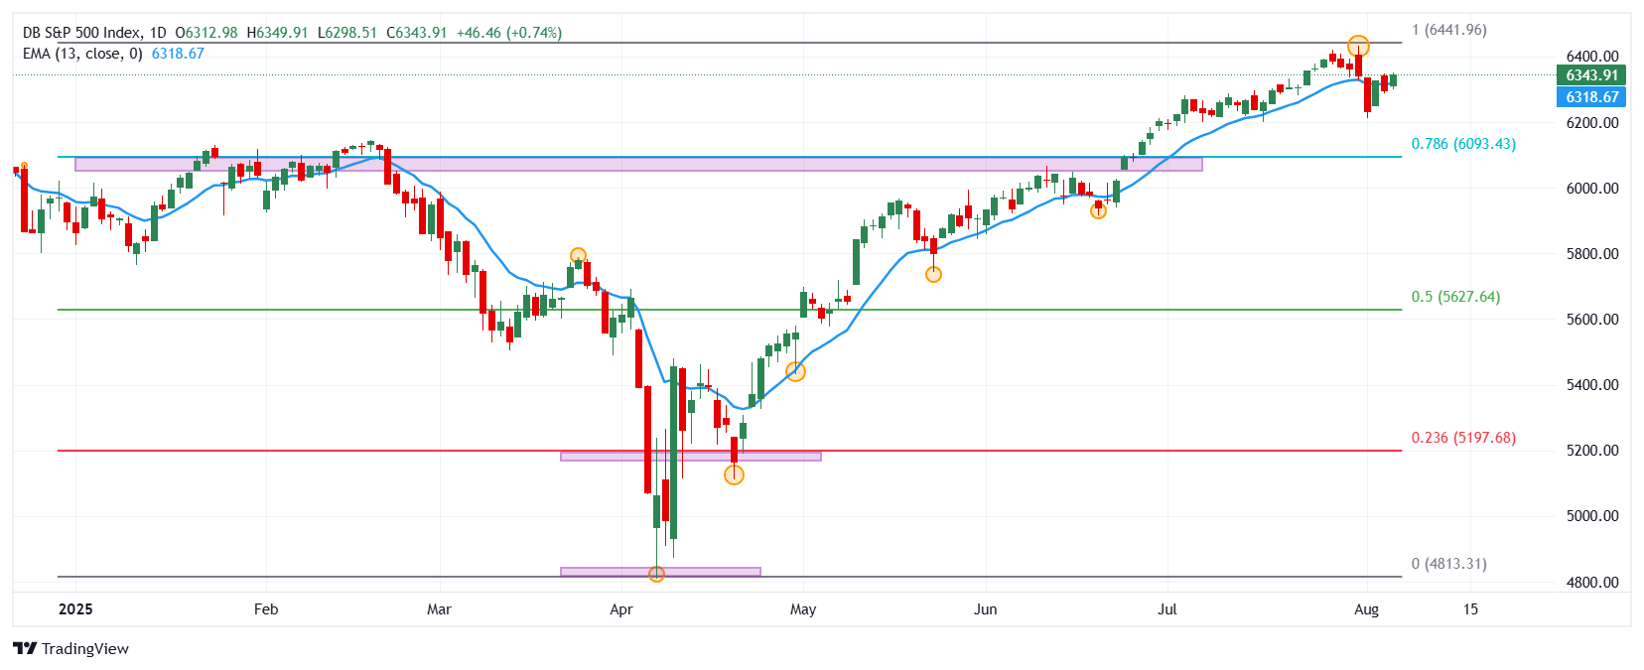Select the EMA (13, close, 0) indicator label
Screen dimensions: 1644x670
pyautogui.click(x=82, y=54)
